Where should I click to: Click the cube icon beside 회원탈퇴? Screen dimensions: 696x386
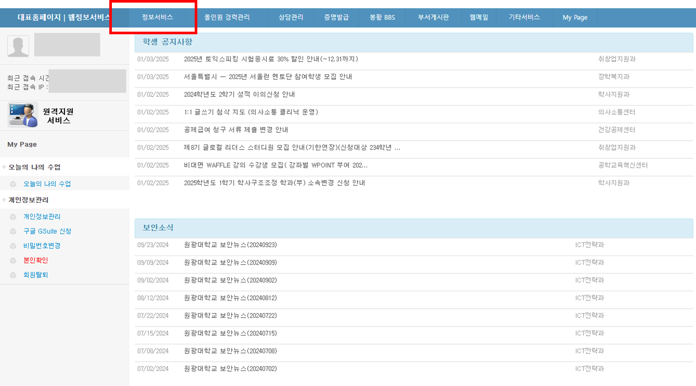tap(13, 275)
